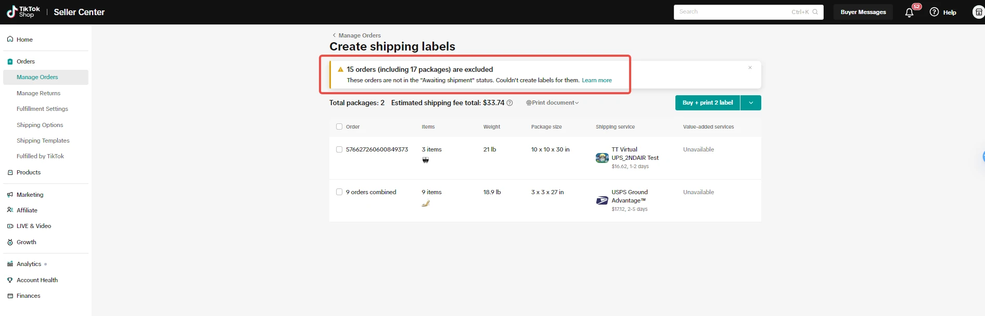Screen dimensions: 985x316
Task: Click the UPS carrier truck icon
Action: (x=602, y=158)
